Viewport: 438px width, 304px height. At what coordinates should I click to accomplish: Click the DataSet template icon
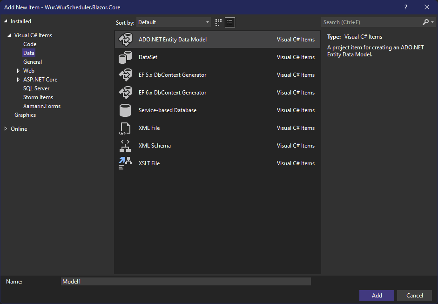(x=125, y=57)
